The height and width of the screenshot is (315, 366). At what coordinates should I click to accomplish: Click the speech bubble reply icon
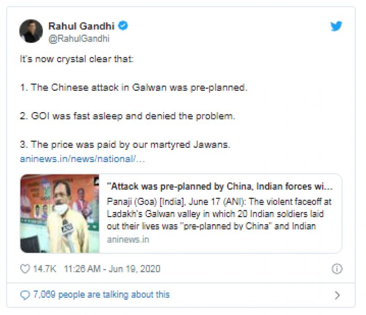(25, 295)
